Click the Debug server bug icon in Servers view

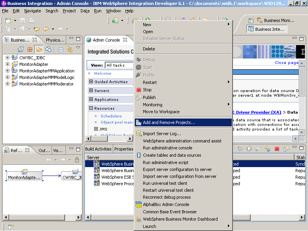240,149
